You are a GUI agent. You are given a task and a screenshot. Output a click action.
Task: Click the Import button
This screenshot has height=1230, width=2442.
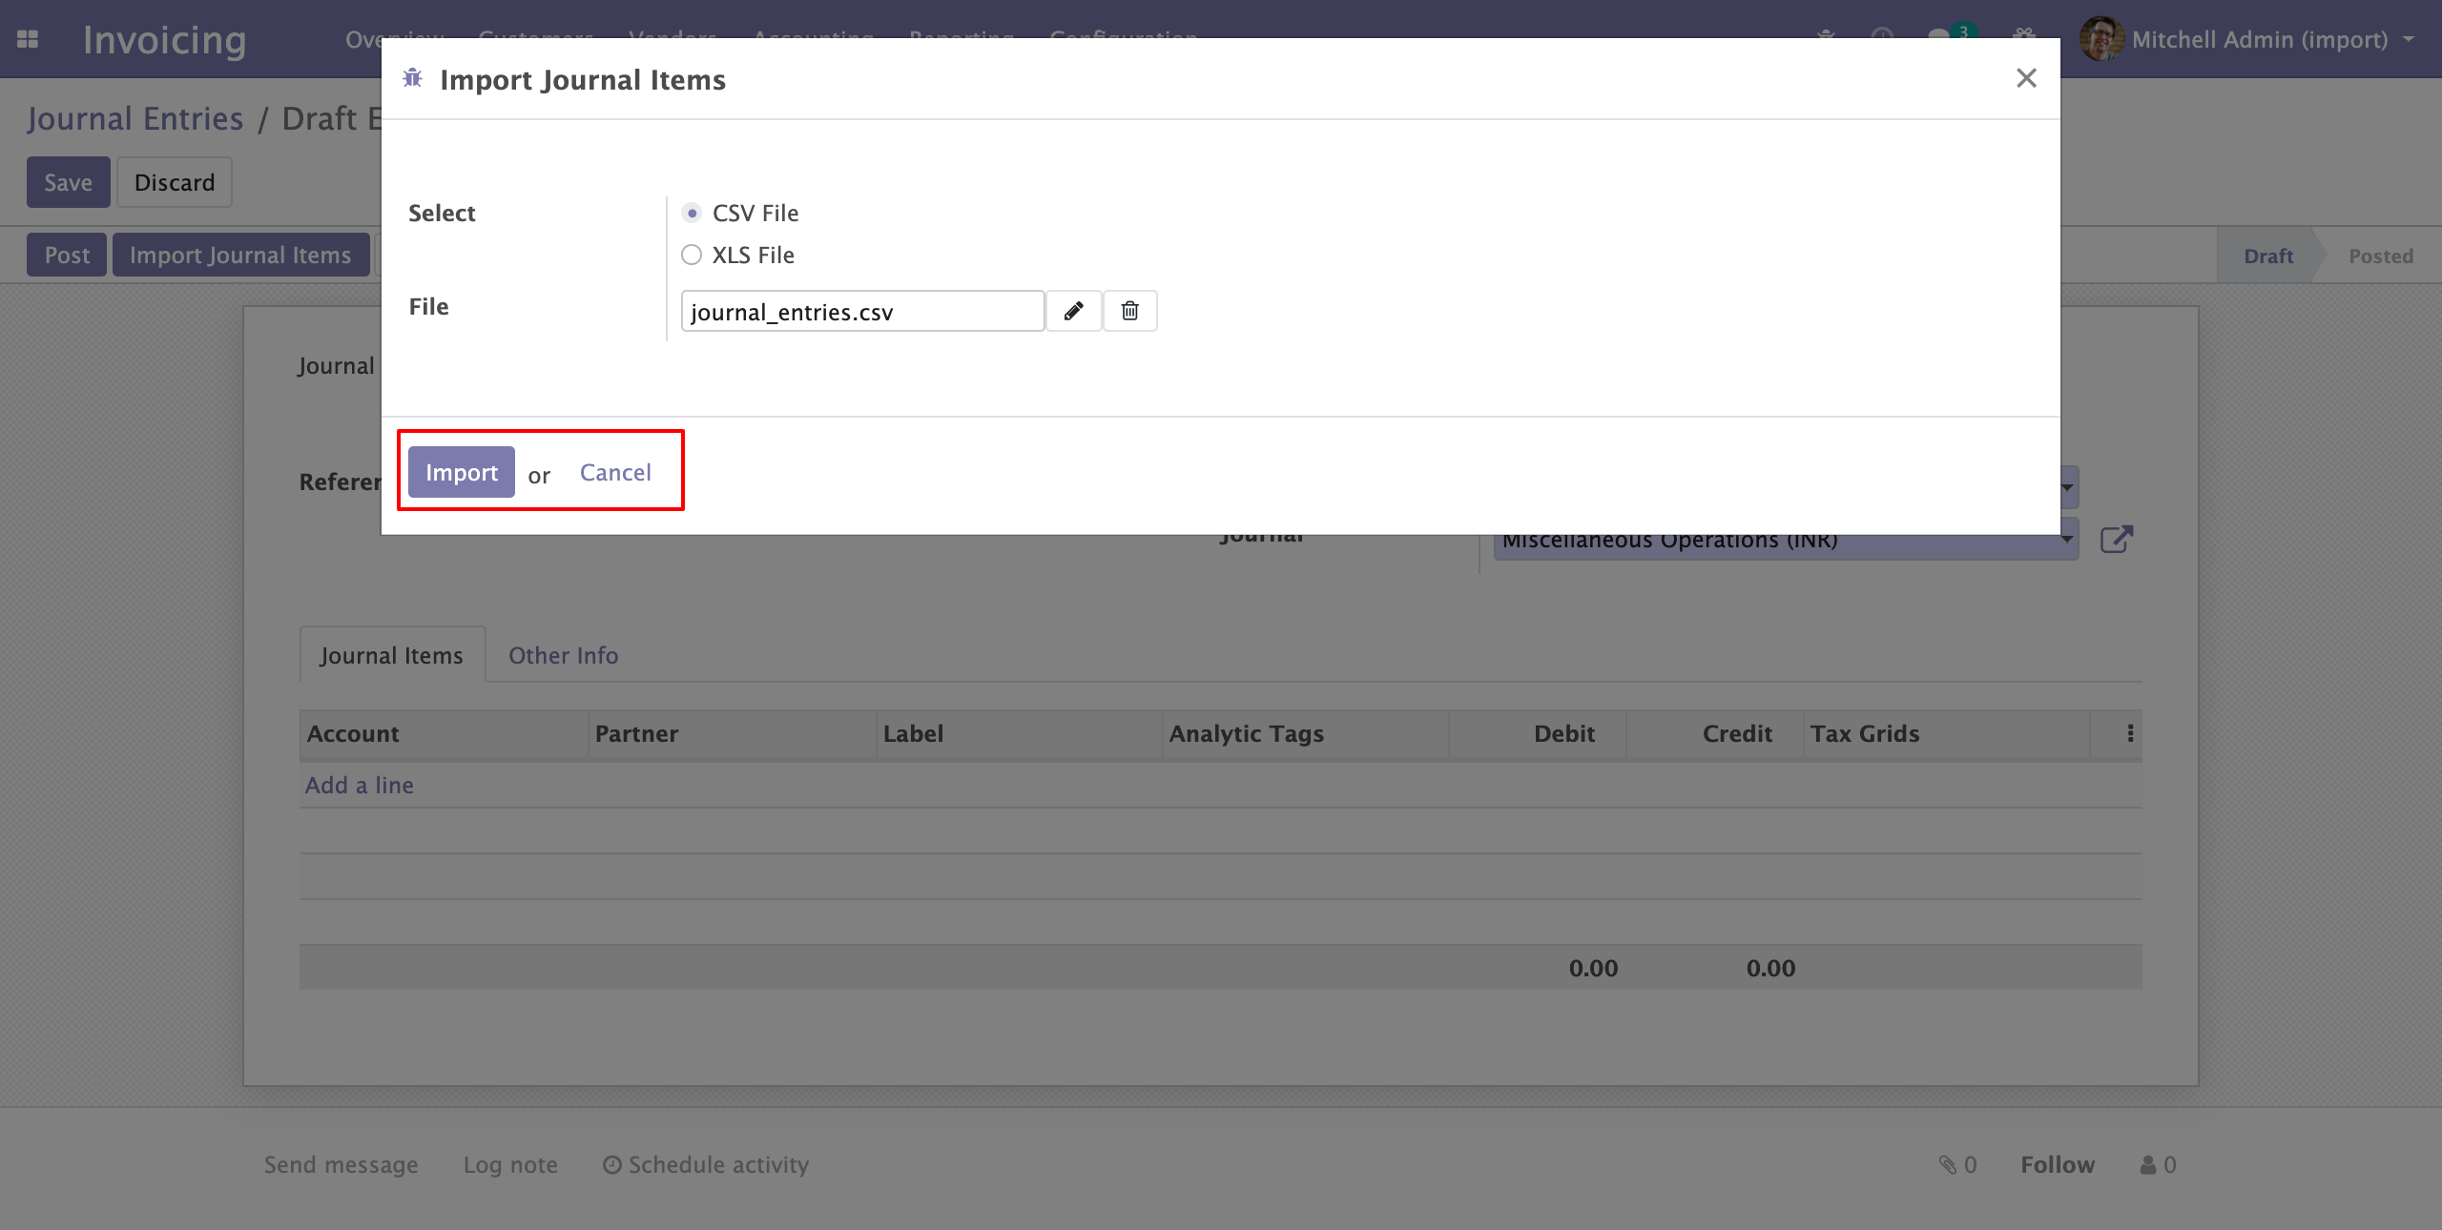click(x=461, y=472)
